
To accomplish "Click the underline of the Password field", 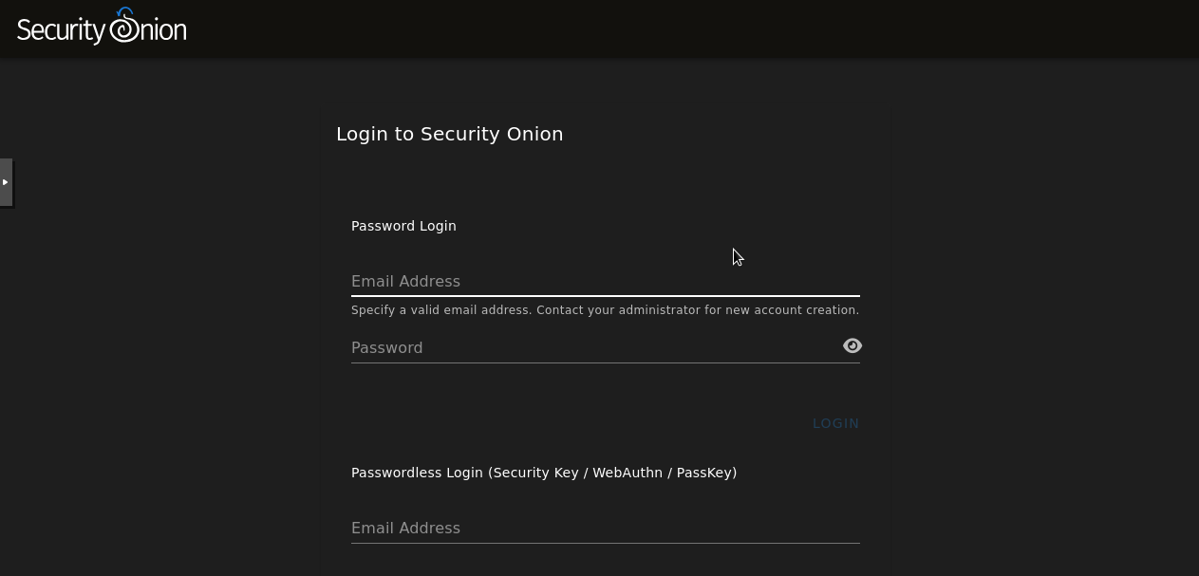I will [605, 362].
